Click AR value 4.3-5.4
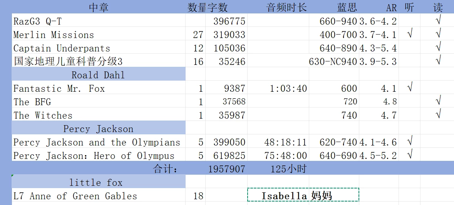This screenshot has height=205, width=454. pos(379,47)
